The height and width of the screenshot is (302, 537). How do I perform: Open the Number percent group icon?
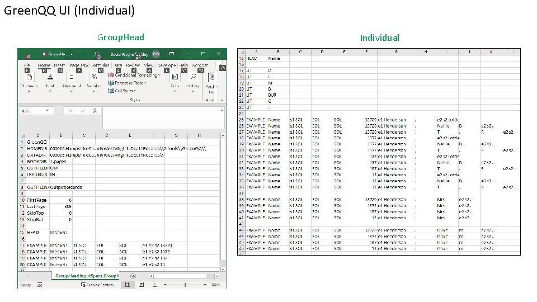[94, 77]
